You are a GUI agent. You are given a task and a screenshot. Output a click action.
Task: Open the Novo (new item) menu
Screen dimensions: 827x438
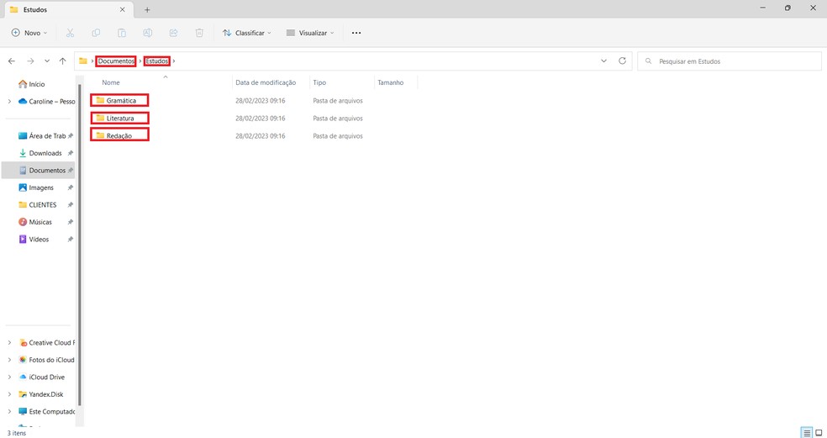[29, 33]
